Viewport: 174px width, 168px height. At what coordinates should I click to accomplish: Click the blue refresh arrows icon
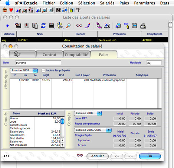(x=43, y=26)
